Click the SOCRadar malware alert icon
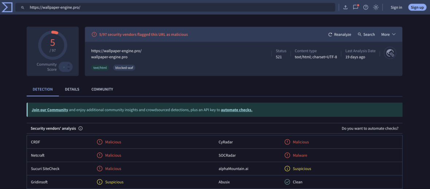Image resolution: width=430 pixels, height=189 pixels. click(x=287, y=155)
